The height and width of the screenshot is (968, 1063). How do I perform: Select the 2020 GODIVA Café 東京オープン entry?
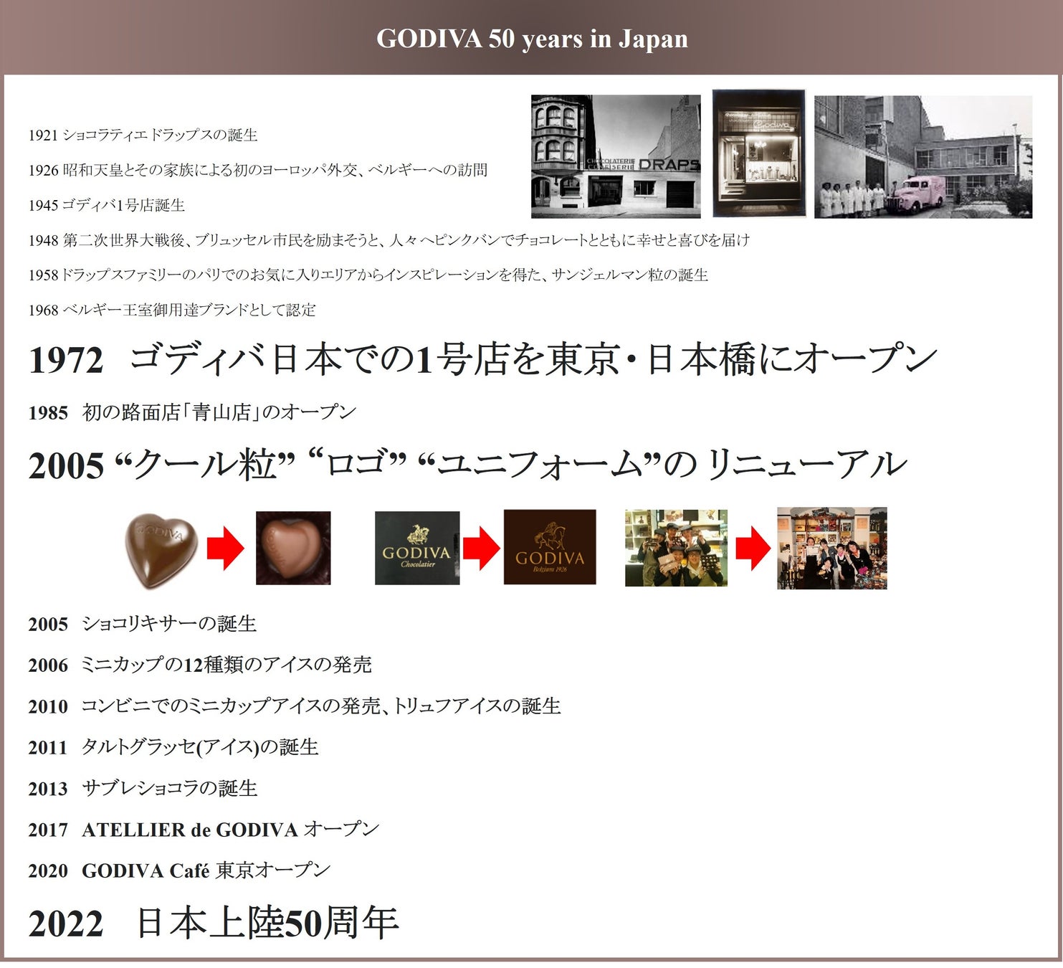180,870
